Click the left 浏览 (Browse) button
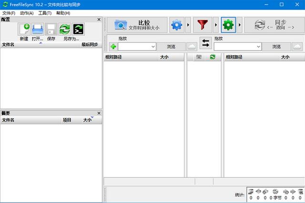This screenshot has height=203, width=305. (x=170, y=47)
